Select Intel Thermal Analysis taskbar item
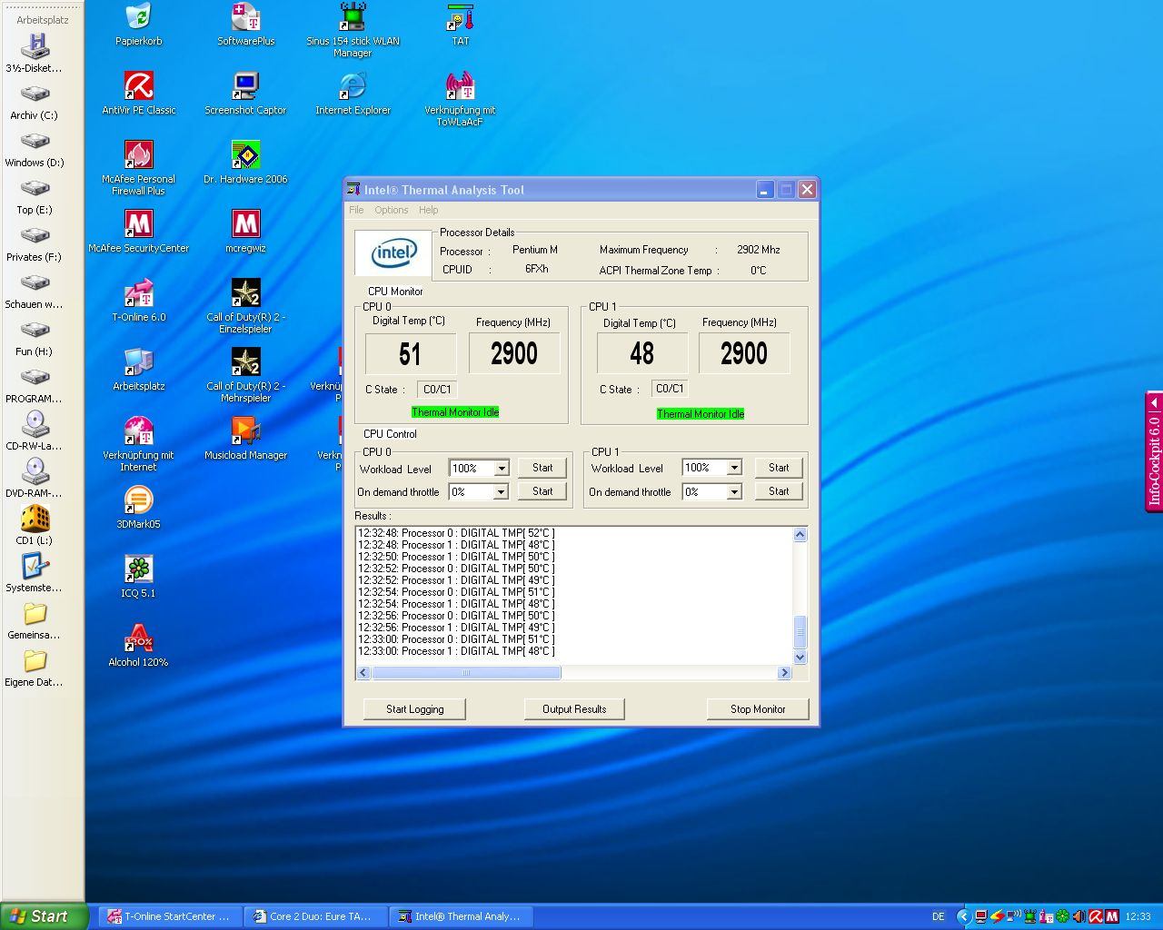The width and height of the screenshot is (1163, 930). pyautogui.click(x=460, y=916)
